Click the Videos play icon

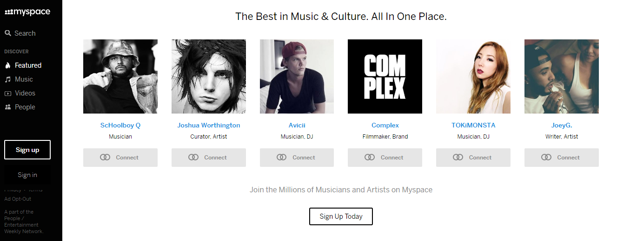click(8, 93)
